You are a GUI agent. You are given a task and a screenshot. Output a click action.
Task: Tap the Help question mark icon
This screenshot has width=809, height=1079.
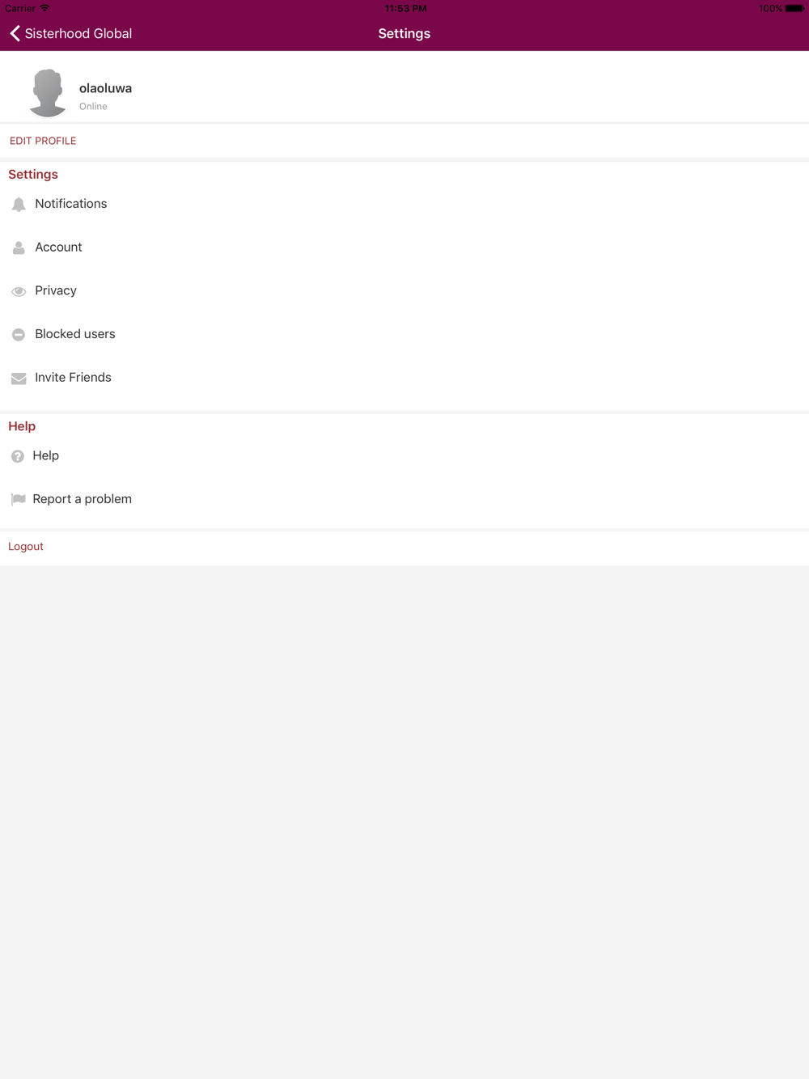[x=18, y=456]
